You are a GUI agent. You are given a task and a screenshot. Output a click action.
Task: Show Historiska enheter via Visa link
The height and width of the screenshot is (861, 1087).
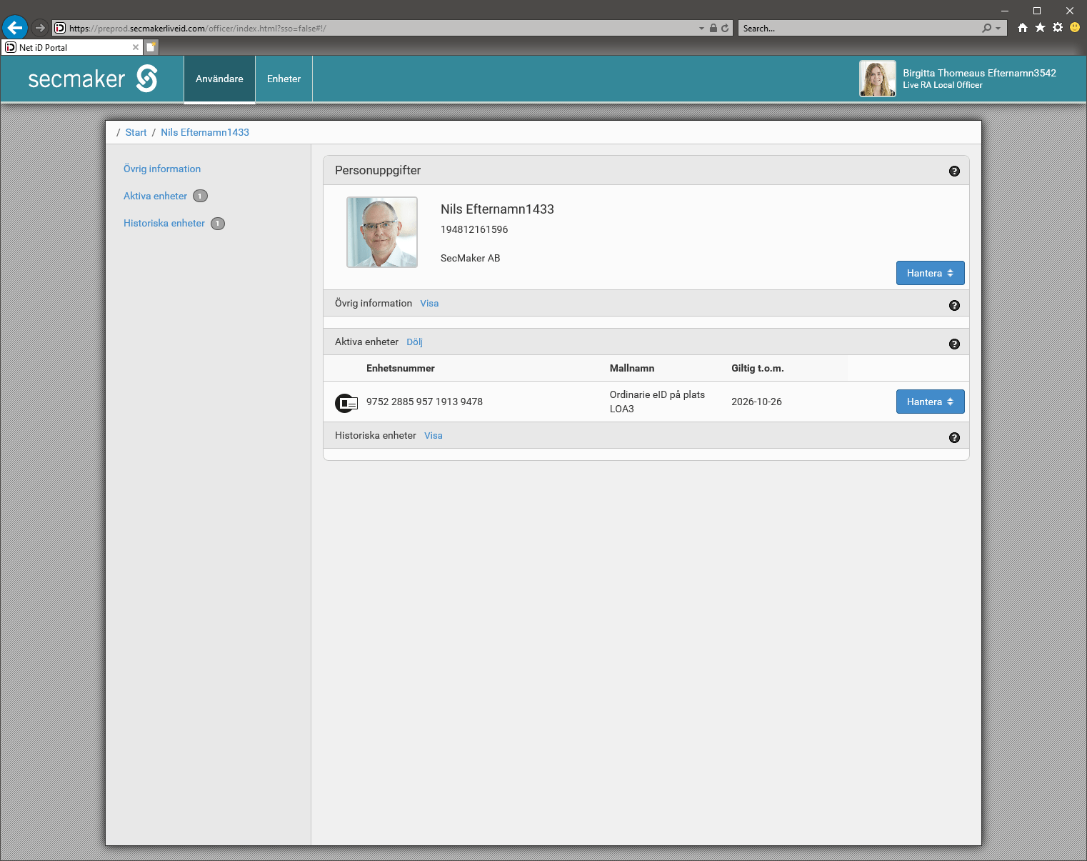pos(433,436)
